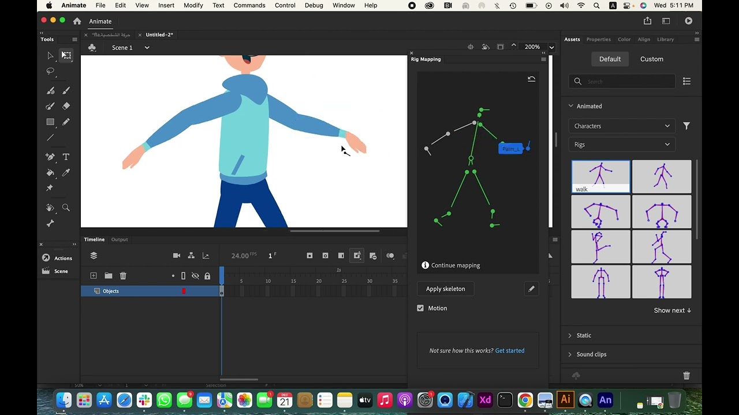The image size is (739, 415).
Task: Select the Paint Brush tool
Action: click(x=50, y=106)
